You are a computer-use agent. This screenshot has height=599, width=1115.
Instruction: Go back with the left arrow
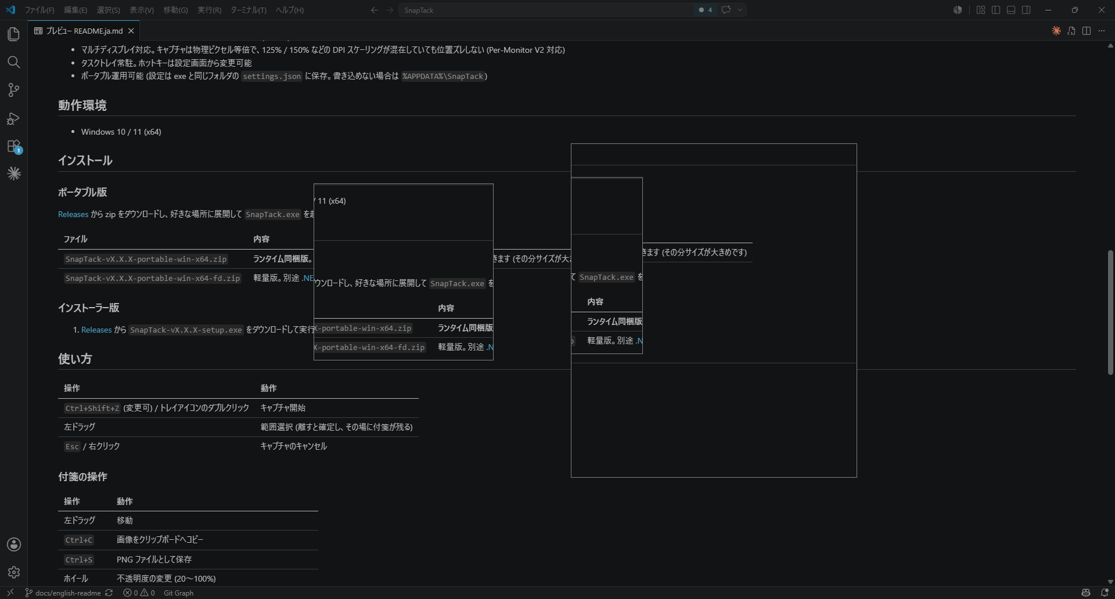[x=375, y=10]
